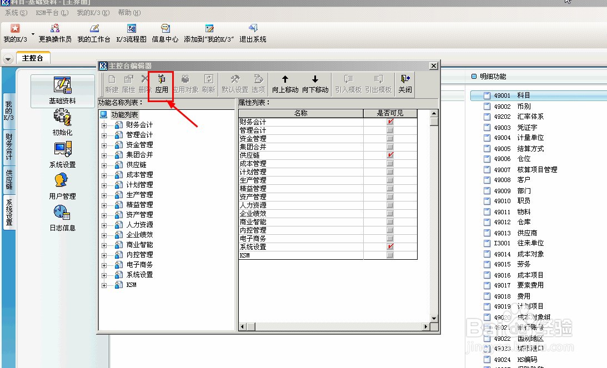Click the 更换操作员 toolbar icon
607x368 pixels.
coord(54,32)
